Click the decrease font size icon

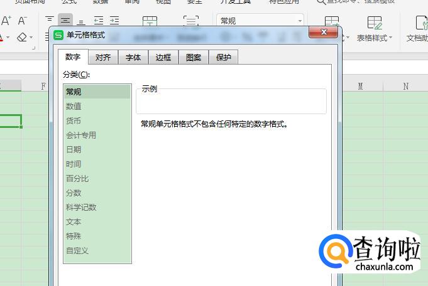click(22, 21)
